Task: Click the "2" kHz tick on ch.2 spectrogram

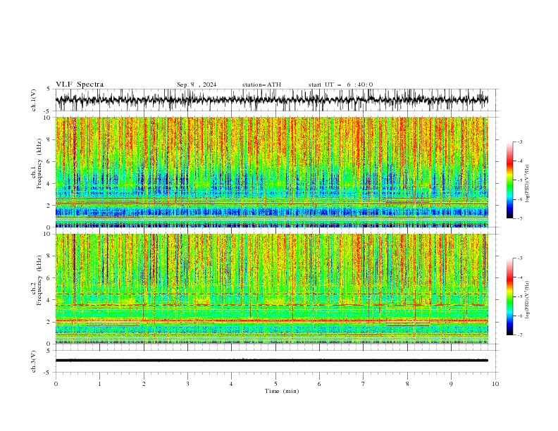Action: click(x=49, y=322)
